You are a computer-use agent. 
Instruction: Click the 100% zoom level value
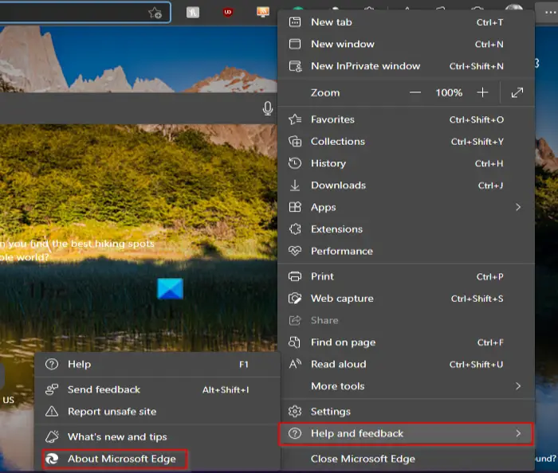pyautogui.click(x=449, y=92)
